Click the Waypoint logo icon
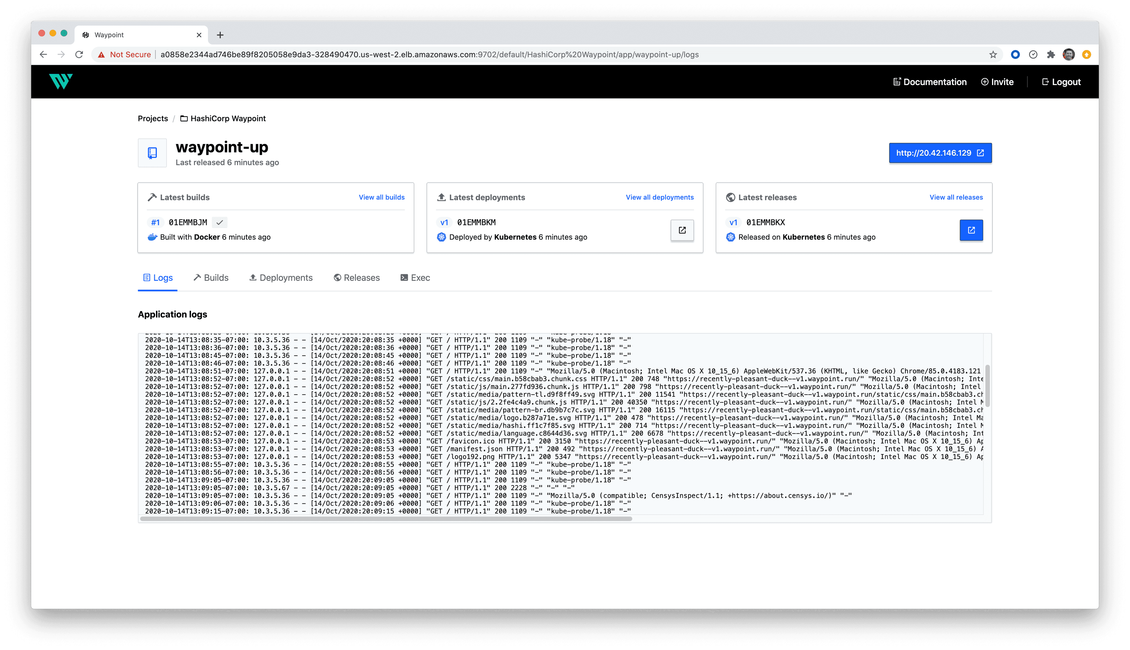 61,81
